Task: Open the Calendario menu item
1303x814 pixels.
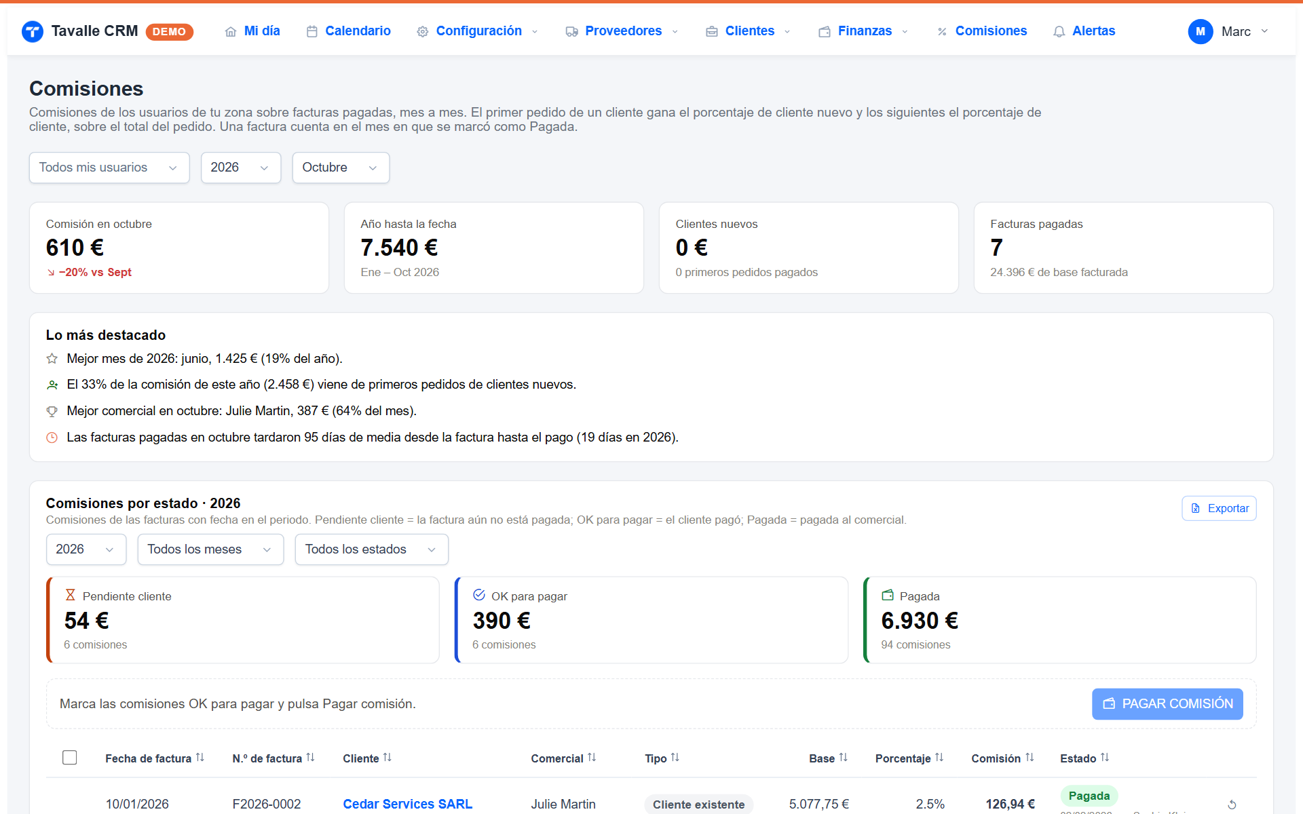Action: point(349,31)
